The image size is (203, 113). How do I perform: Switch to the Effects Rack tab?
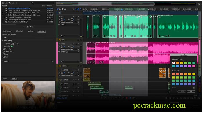[20, 31]
